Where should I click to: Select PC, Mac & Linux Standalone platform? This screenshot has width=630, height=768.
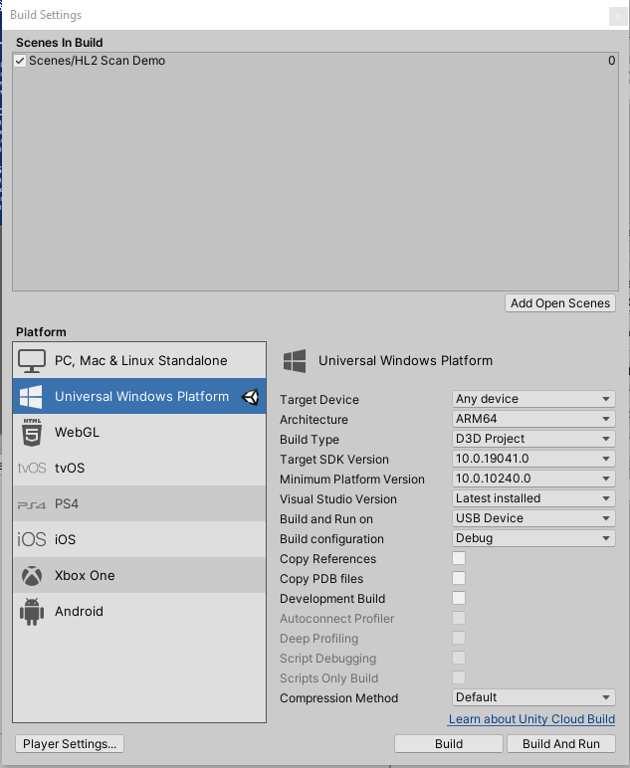(x=139, y=360)
